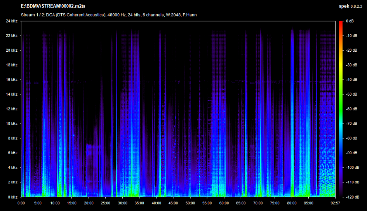The image size is (367, 211).
Task: Click the 0 dB label on the scale
Action: (x=349, y=21)
